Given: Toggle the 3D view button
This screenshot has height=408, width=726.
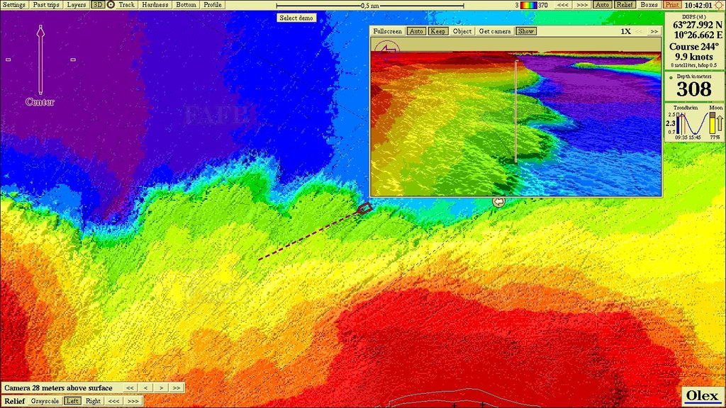Looking at the screenshot, I should 97,4.
